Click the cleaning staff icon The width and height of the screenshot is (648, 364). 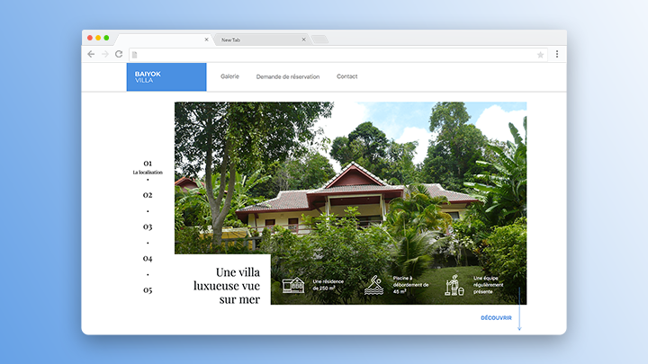click(454, 285)
